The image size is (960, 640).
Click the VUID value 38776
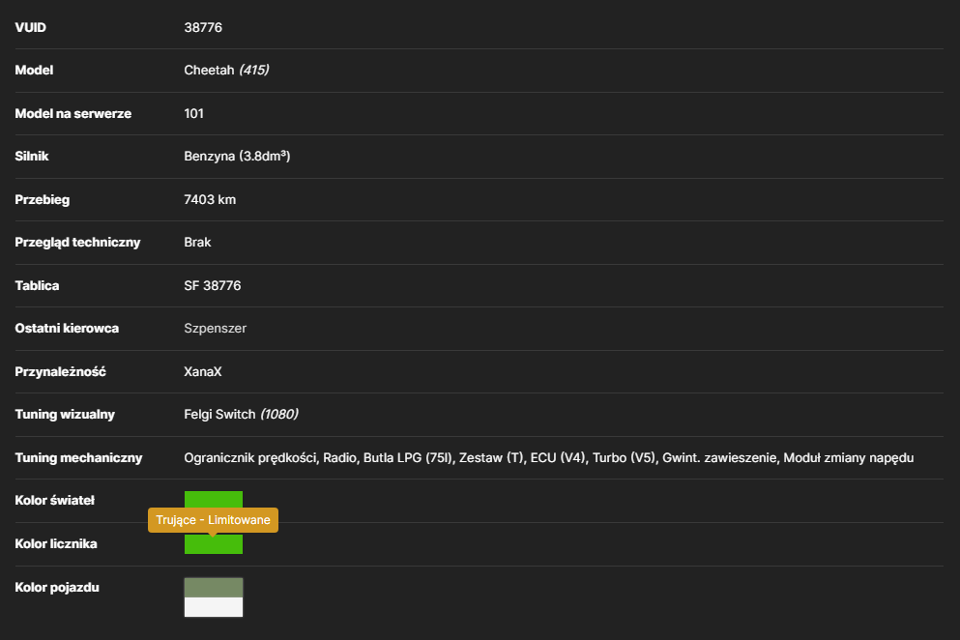(x=203, y=28)
